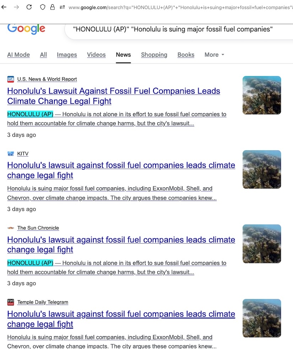Select the Shopping tab
293x349 pixels.
coord(154,55)
